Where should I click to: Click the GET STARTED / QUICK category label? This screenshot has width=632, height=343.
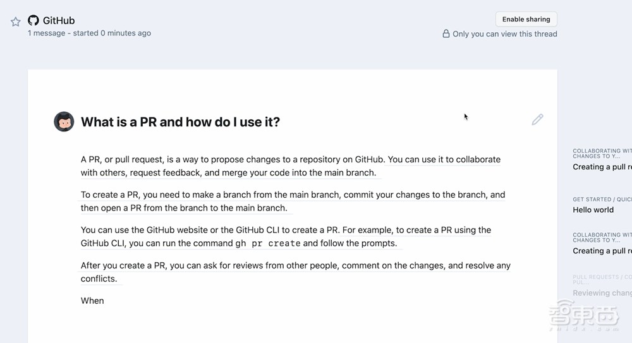tap(602, 200)
